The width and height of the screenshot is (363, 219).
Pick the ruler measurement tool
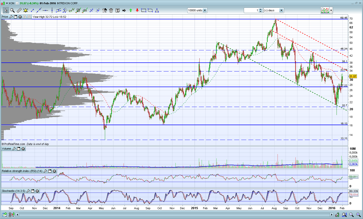pyautogui.click(x=19, y=10)
